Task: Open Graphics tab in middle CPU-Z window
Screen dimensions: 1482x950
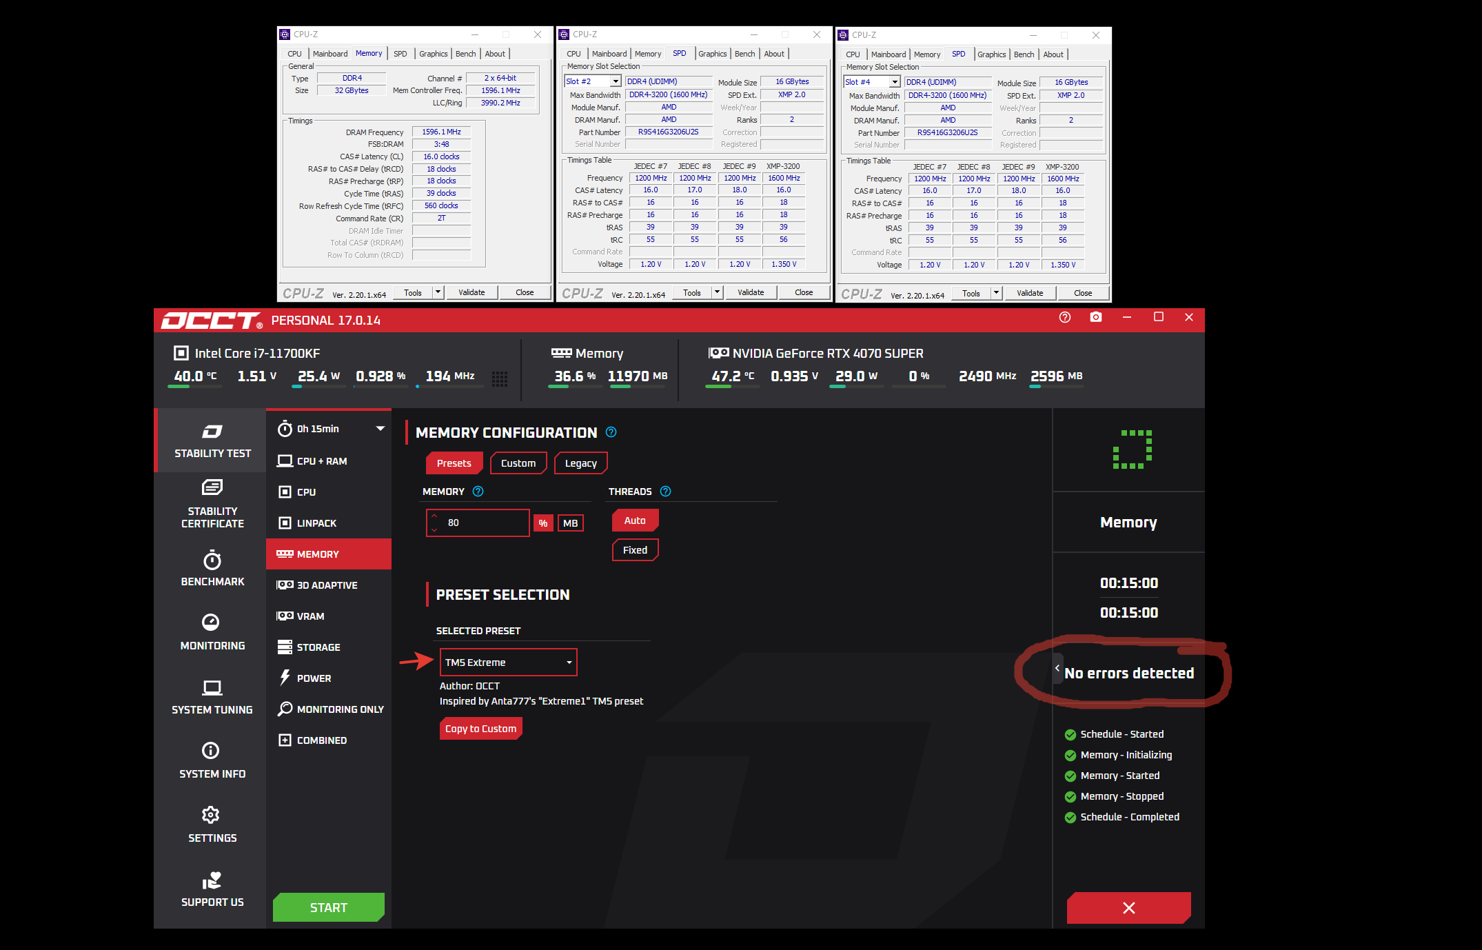Action: point(712,54)
